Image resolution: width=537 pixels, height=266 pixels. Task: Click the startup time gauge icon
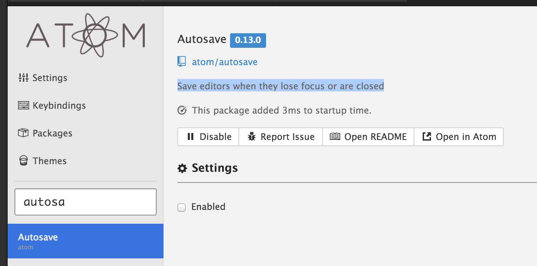pyautogui.click(x=182, y=110)
